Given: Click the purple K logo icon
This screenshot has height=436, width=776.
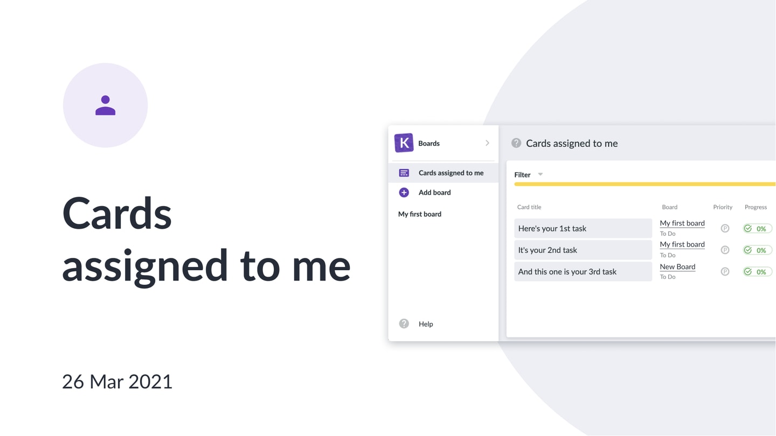Looking at the screenshot, I should (x=404, y=143).
